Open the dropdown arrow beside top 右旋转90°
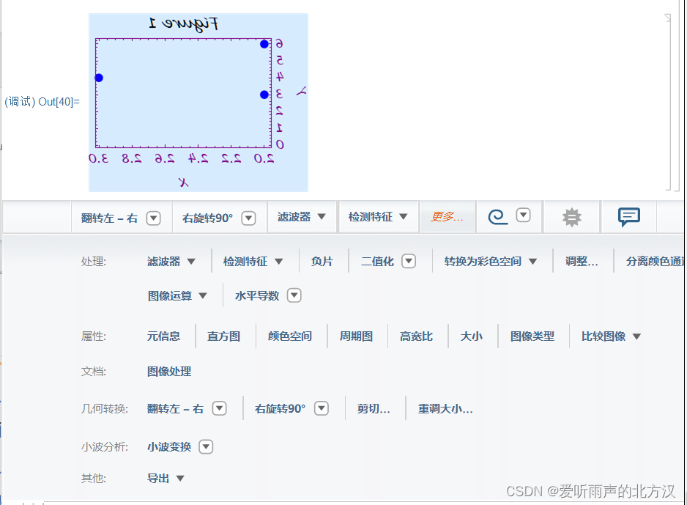Viewport: 687px width, 505px height. pyautogui.click(x=248, y=218)
